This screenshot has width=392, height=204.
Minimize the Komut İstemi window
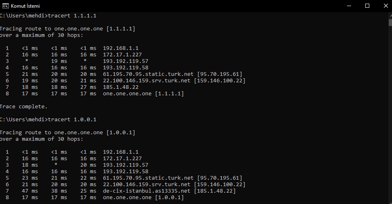point(349,6)
